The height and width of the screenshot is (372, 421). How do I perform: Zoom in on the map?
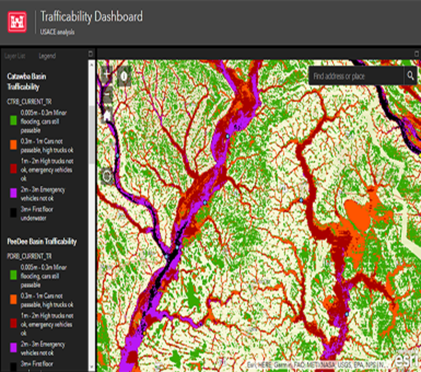click(107, 75)
